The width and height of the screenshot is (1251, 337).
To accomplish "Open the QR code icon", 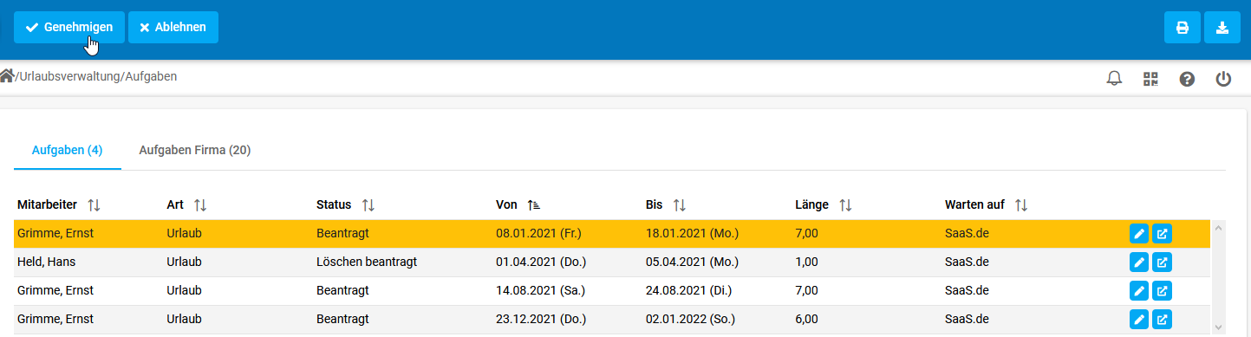I will tap(1150, 79).
